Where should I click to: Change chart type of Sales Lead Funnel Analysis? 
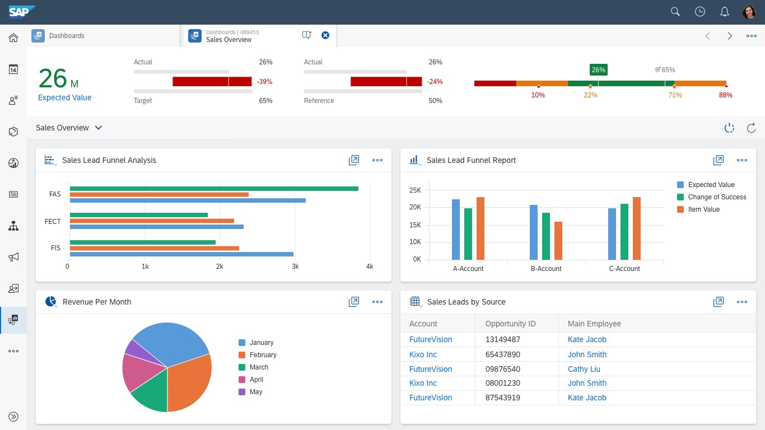tap(50, 160)
